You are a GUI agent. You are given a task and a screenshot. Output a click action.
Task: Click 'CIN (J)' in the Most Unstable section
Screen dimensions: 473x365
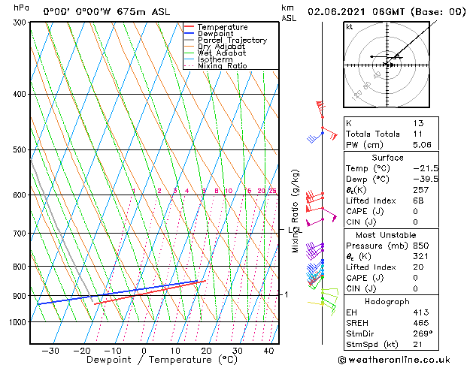[x=361, y=289]
